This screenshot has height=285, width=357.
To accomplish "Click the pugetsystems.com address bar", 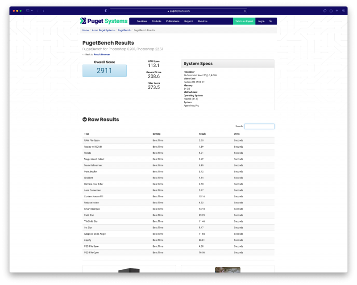I will [178, 11].
